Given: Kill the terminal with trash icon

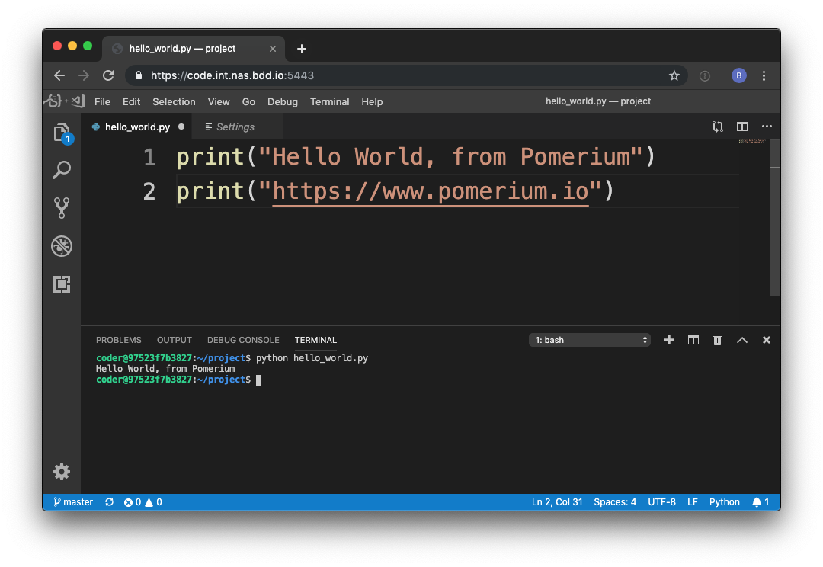Looking at the screenshot, I should click(x=717, y=340).
